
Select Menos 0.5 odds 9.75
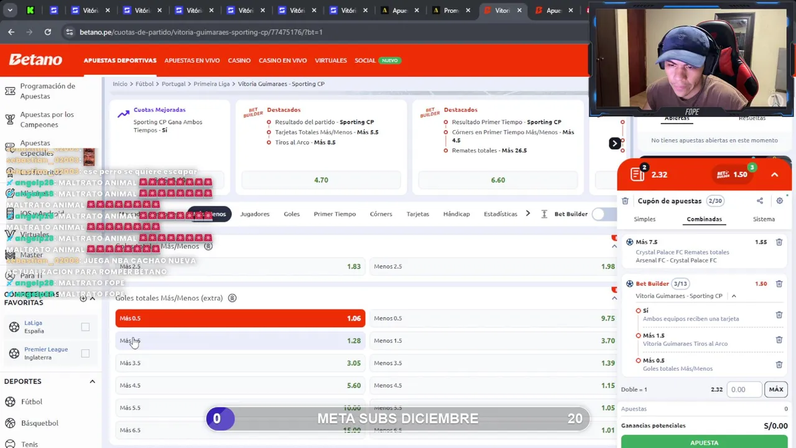point(494,318)
